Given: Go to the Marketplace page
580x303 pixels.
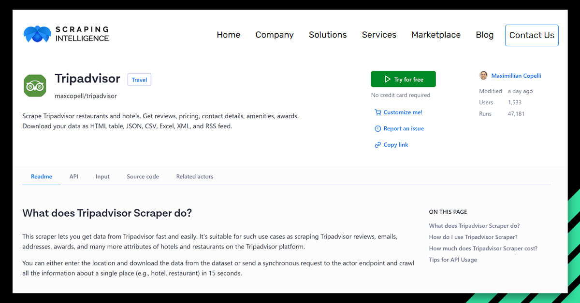Looking at the screenshot, I should [436, 35].
